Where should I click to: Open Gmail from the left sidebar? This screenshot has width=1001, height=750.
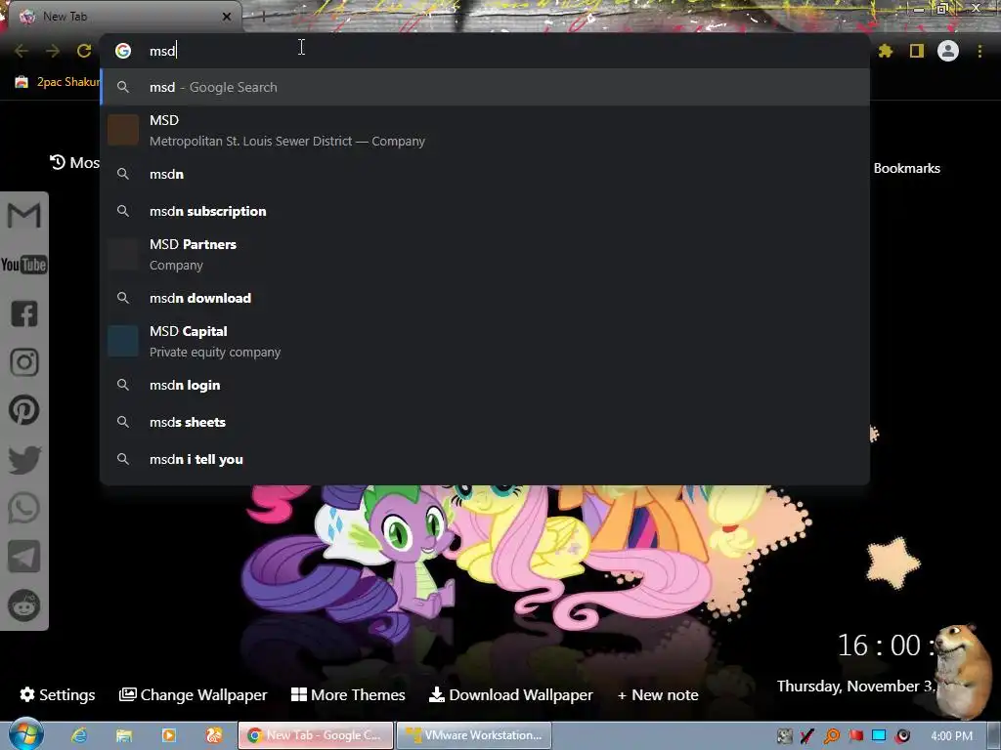coord(23,216)
